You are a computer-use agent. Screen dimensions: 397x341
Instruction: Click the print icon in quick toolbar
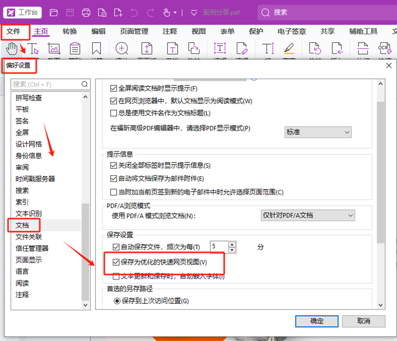pos(86,12)
